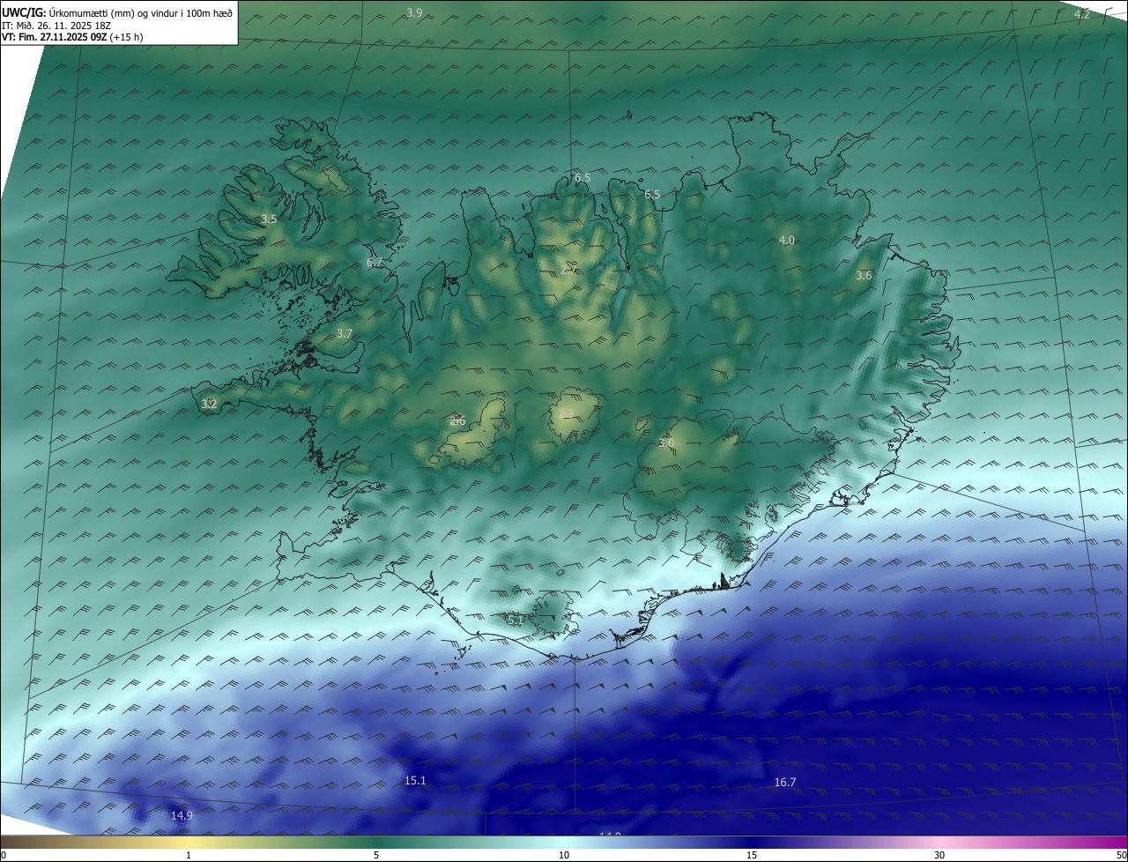Click the map value label 3.0
Image resolution: width=1128 pixels, height=862 pixels.
pos(666,442)
